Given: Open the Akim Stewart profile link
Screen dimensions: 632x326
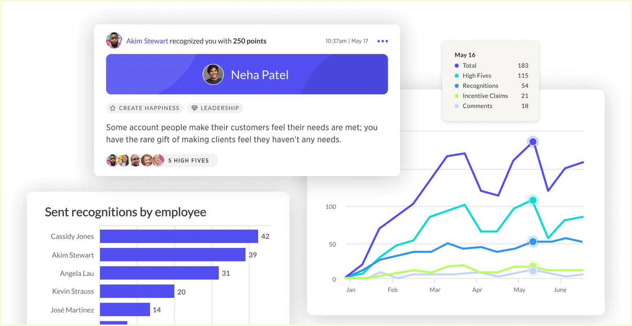Looking at the screenshot, I should [147, 41].
